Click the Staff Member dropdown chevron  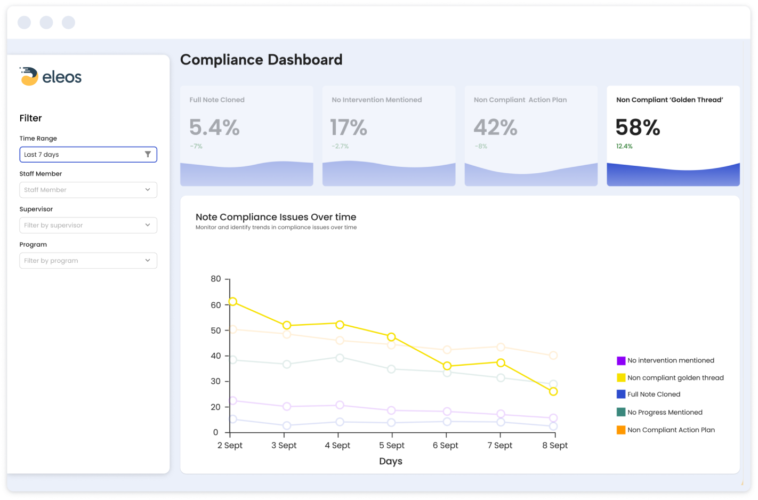tap(148, 190)
